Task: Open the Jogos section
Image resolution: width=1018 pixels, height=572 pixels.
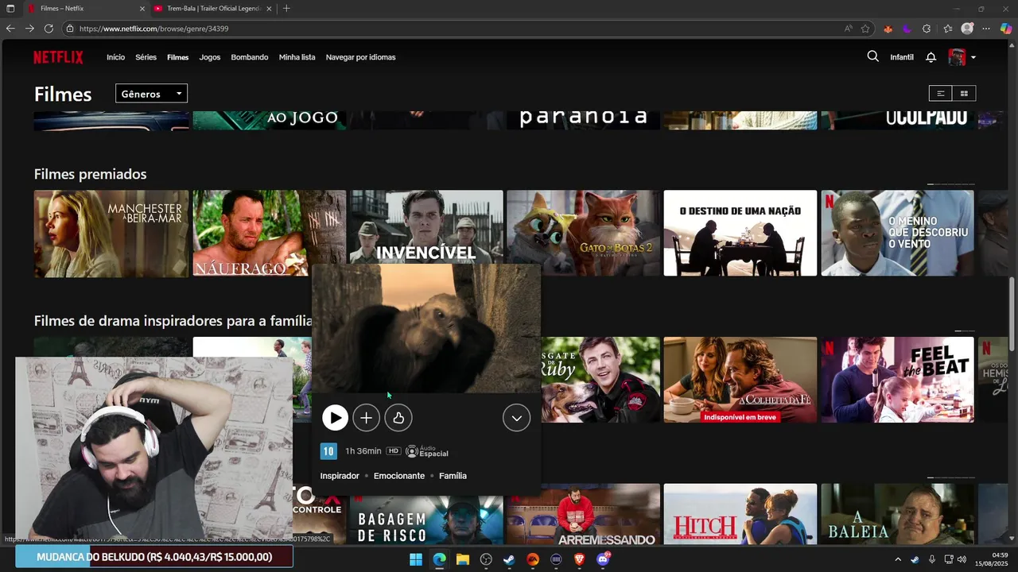Action: tap(210, 57)
